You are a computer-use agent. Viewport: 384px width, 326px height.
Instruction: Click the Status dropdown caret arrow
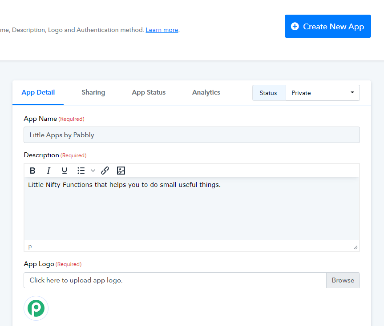(x=352, y=92)
